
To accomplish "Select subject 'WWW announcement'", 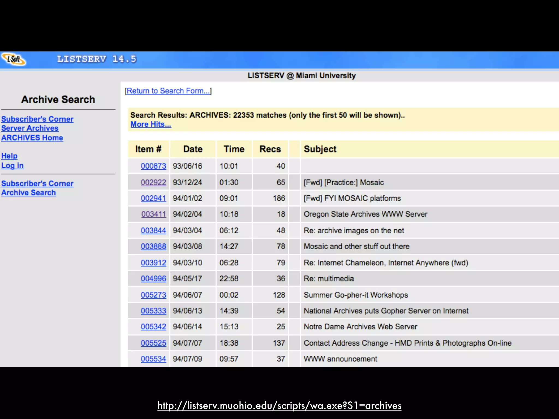I will (341, 359).
